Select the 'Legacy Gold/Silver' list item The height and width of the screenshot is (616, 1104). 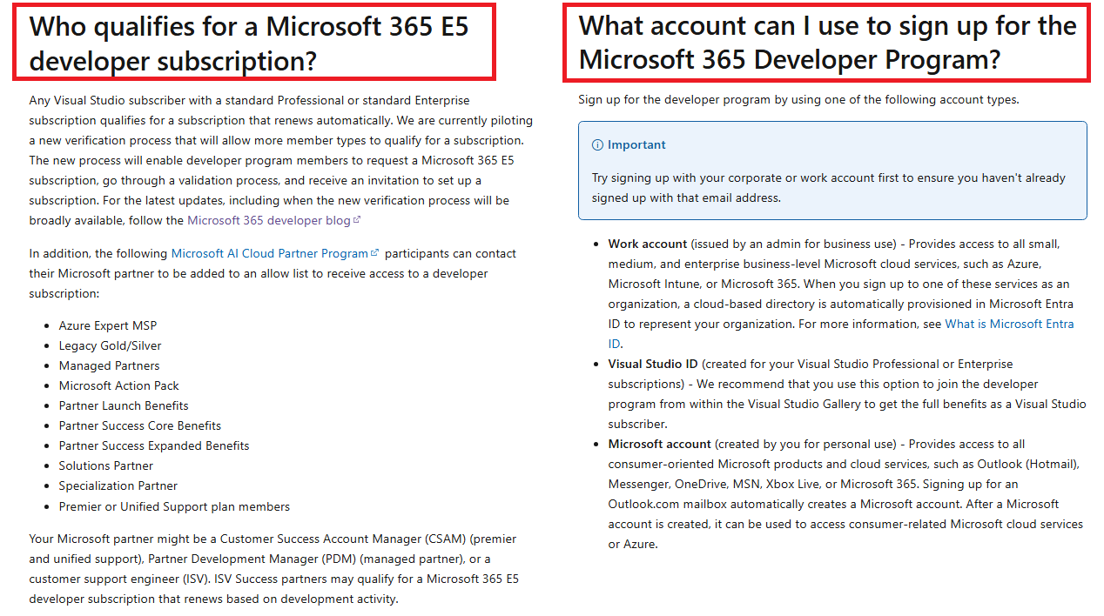[x=111, y=345]
